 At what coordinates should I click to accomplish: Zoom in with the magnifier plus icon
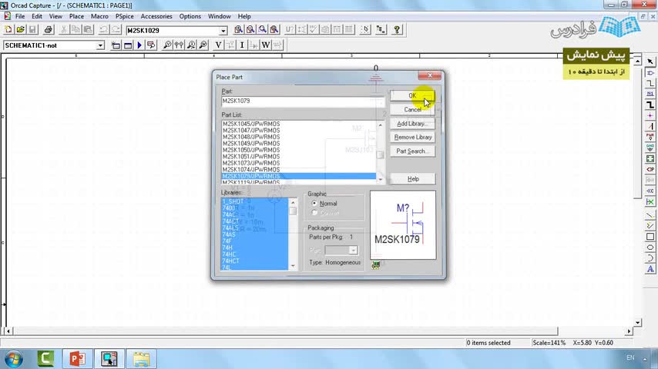pyautogui.click(x=238, y=30)
